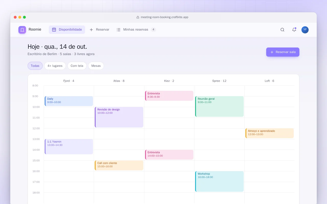Open the Entrevista 8:30–9:30 booking
The height and width of the screenshot is (204, 327).
[169, 96]
